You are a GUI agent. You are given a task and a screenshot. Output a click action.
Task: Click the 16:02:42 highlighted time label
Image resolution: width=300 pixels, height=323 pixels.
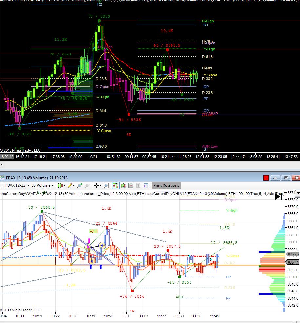point(7,157)
